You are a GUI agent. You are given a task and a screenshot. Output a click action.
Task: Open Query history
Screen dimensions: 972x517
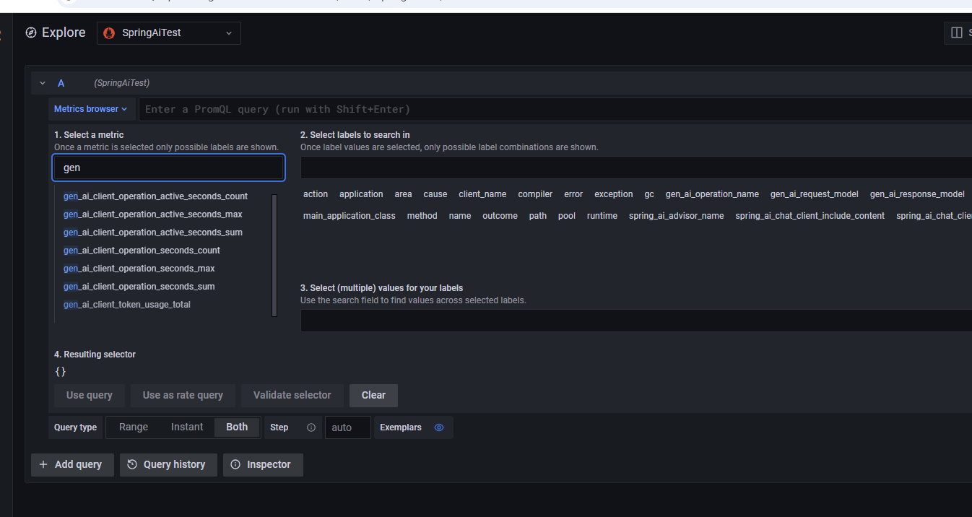(x=168, y=464)
